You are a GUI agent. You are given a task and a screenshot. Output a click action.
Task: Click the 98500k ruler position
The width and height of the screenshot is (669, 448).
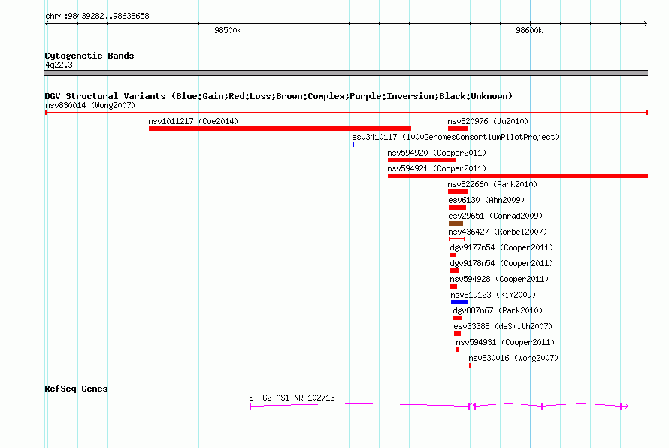click(x=228, y=30)
